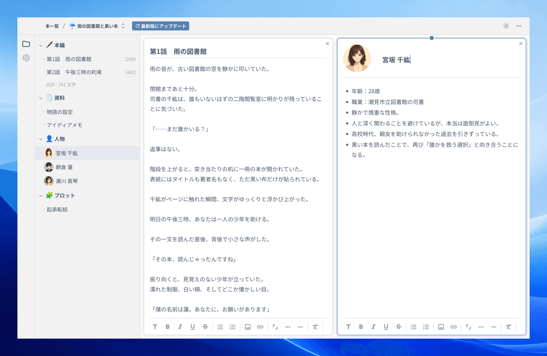Toggle strikethrough in chapter editor toolbar
The width and height of the screenshot is (547, 356).
click(x=205, y=327)
